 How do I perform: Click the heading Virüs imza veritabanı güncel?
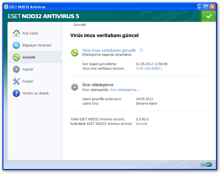tap(104, 35)
